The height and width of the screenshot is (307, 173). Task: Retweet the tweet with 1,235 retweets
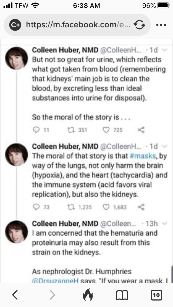click(69, 207)
